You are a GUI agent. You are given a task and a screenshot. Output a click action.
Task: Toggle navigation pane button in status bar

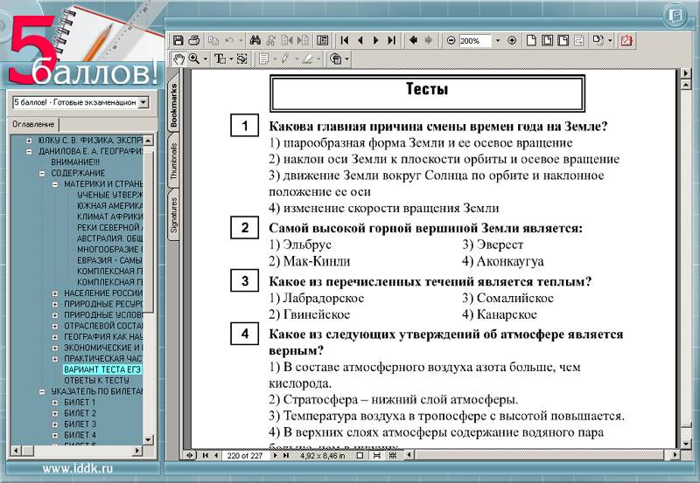190,455
